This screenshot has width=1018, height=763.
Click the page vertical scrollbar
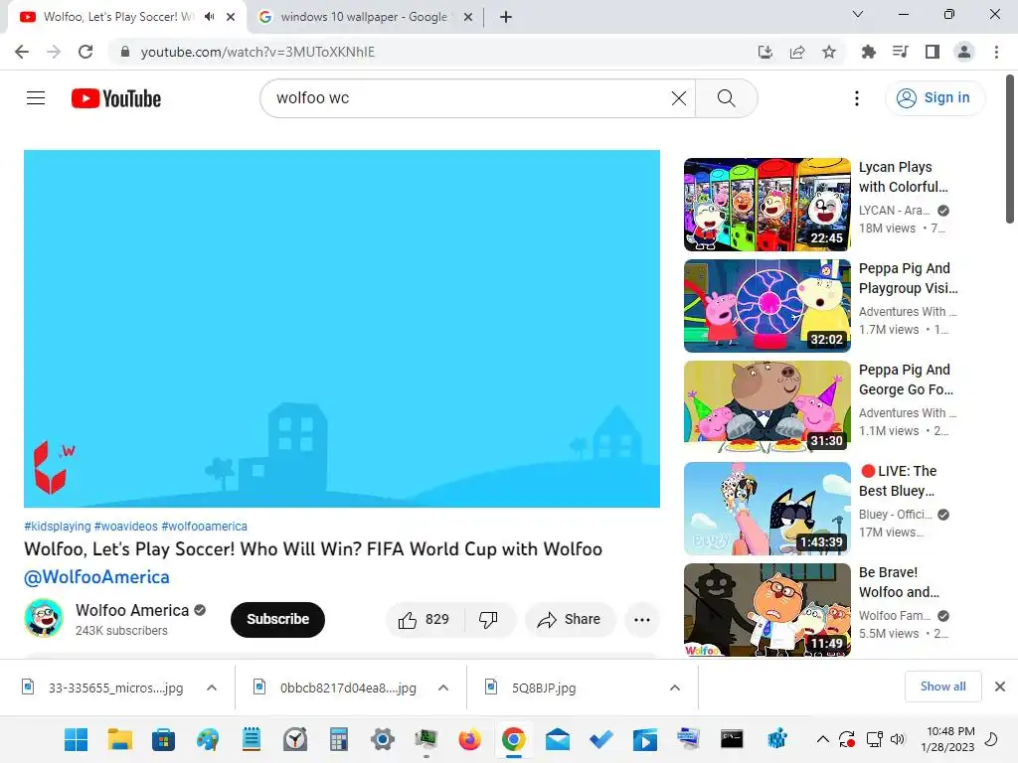(1010, 149)
